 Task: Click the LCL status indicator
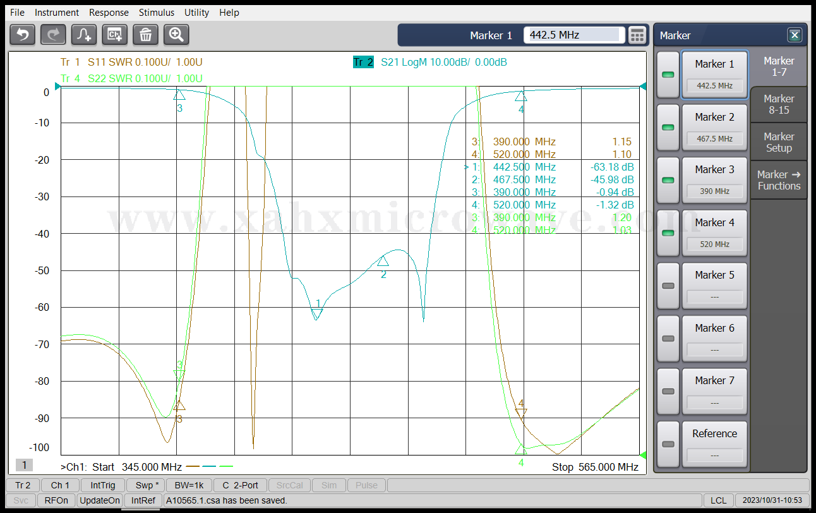(x=718, y=500)
